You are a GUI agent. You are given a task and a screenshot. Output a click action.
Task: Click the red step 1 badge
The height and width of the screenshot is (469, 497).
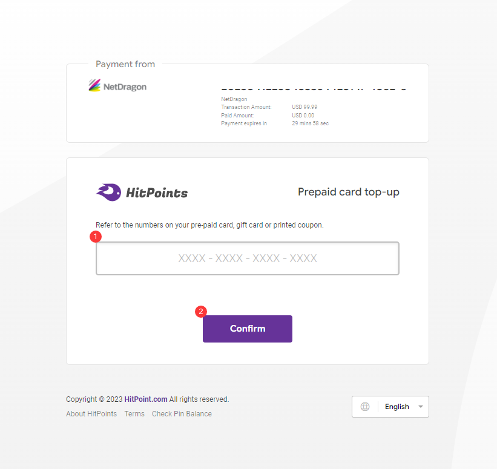click(96, 237)
